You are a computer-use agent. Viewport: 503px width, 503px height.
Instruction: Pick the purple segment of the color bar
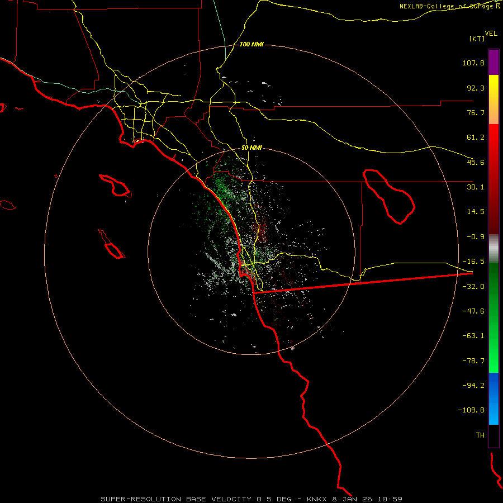(493, 63)
